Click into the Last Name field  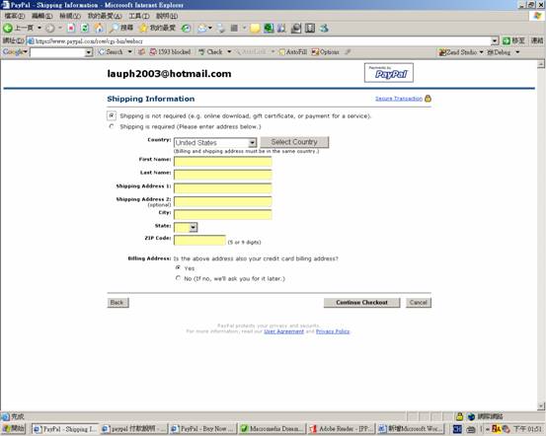[x=223, y=175]
